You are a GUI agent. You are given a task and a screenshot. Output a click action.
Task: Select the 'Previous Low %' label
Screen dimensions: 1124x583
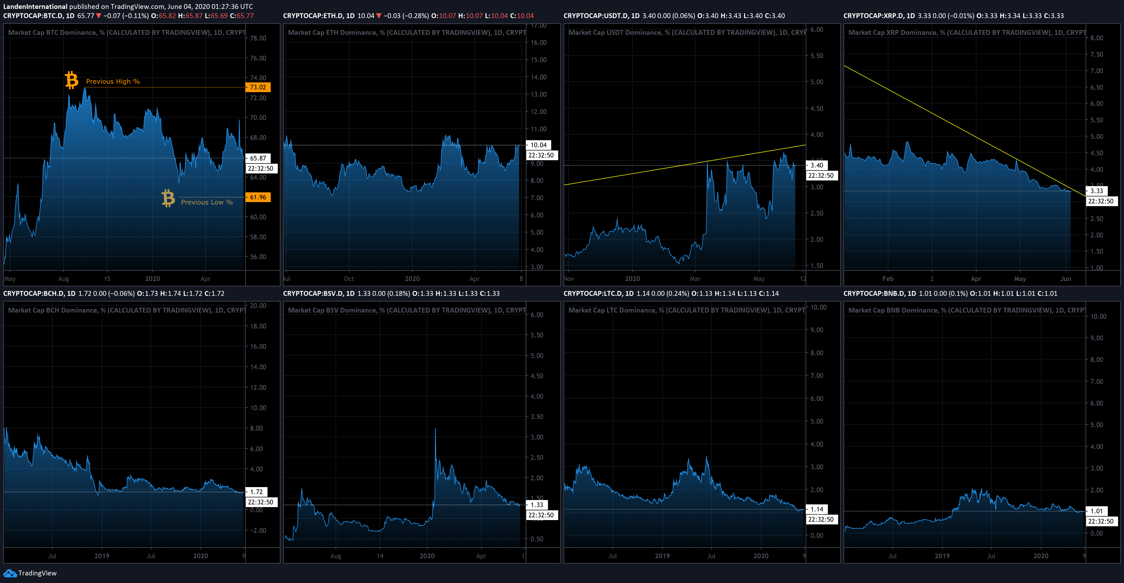pyautogui.click(x=207, y=202)
